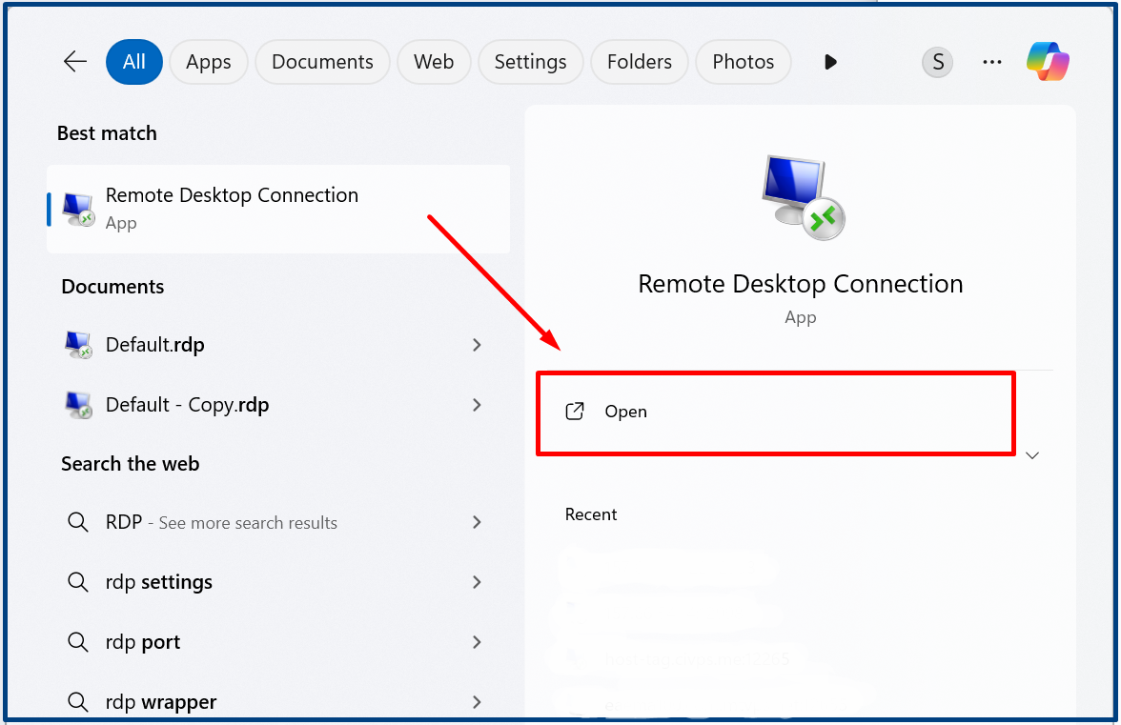Switch to the Photos filter tab
Image resolution: width=1121 pixels, height=725 pixels.
click(744, 62)
